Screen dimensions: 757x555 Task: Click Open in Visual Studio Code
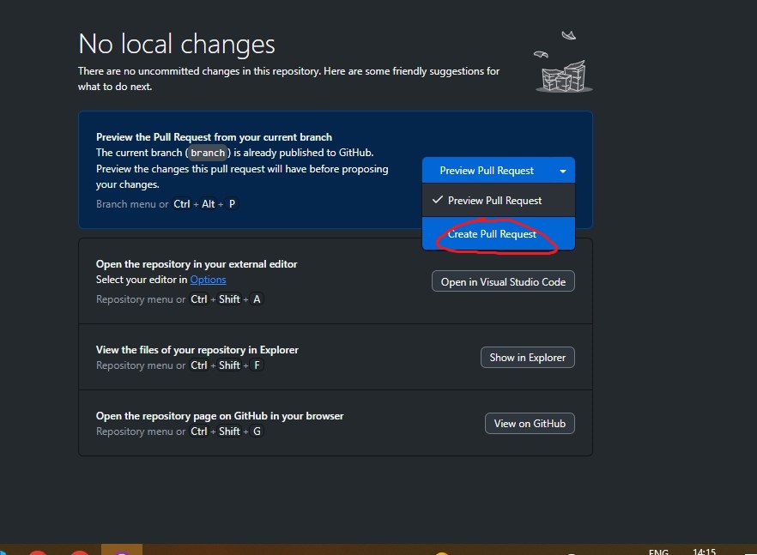(x=503, y=281)
